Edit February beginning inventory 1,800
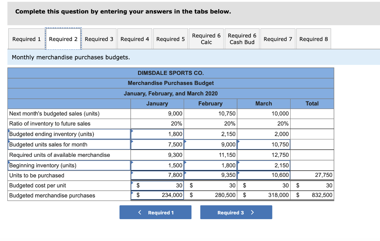The width and height of the screenshot is (380, 241). point(210,165)
